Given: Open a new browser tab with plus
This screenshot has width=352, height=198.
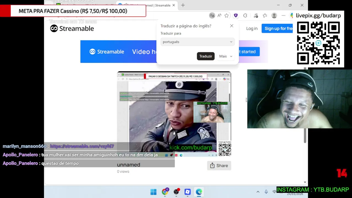Looking at the screenshot, I should pyautogui.click(x=183, y=5).
